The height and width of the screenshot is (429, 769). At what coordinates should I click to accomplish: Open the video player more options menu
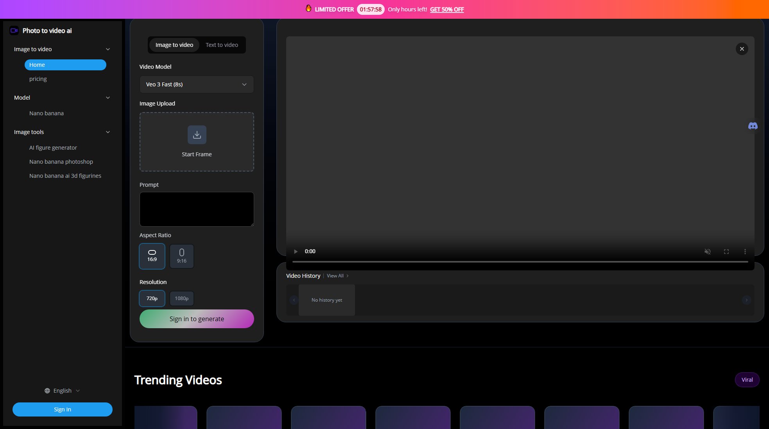[745, 252]
